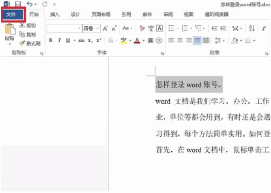Open the 福昕阅读器 tab
Image resolution: width=271 pixels, height=193 pixels.
(x=216, y=14)
